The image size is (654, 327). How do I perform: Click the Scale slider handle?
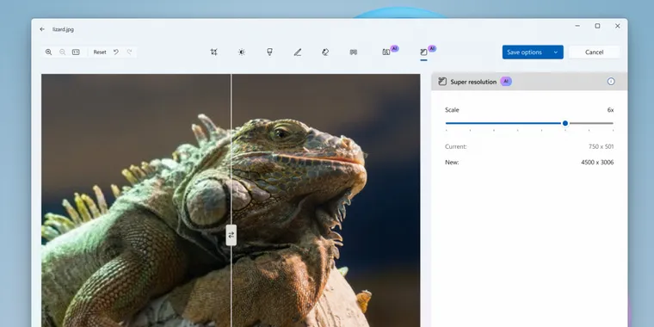coord(565,123)
